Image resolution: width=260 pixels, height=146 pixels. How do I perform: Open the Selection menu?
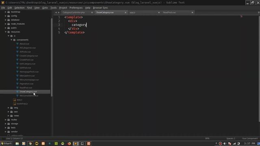19,8
